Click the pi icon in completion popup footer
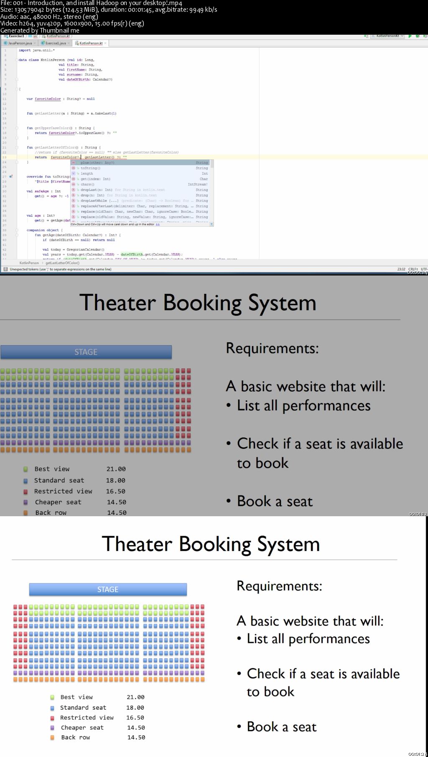This screenshot has width=428, height=757. (211, 224)
